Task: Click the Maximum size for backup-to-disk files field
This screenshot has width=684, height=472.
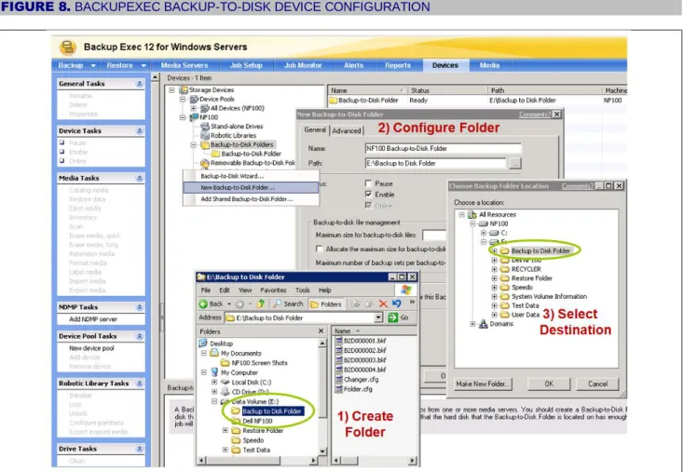Action: coord(434,236)
